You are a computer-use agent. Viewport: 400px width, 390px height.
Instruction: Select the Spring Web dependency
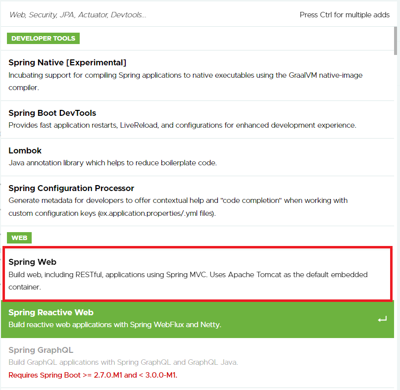[198, 275]
